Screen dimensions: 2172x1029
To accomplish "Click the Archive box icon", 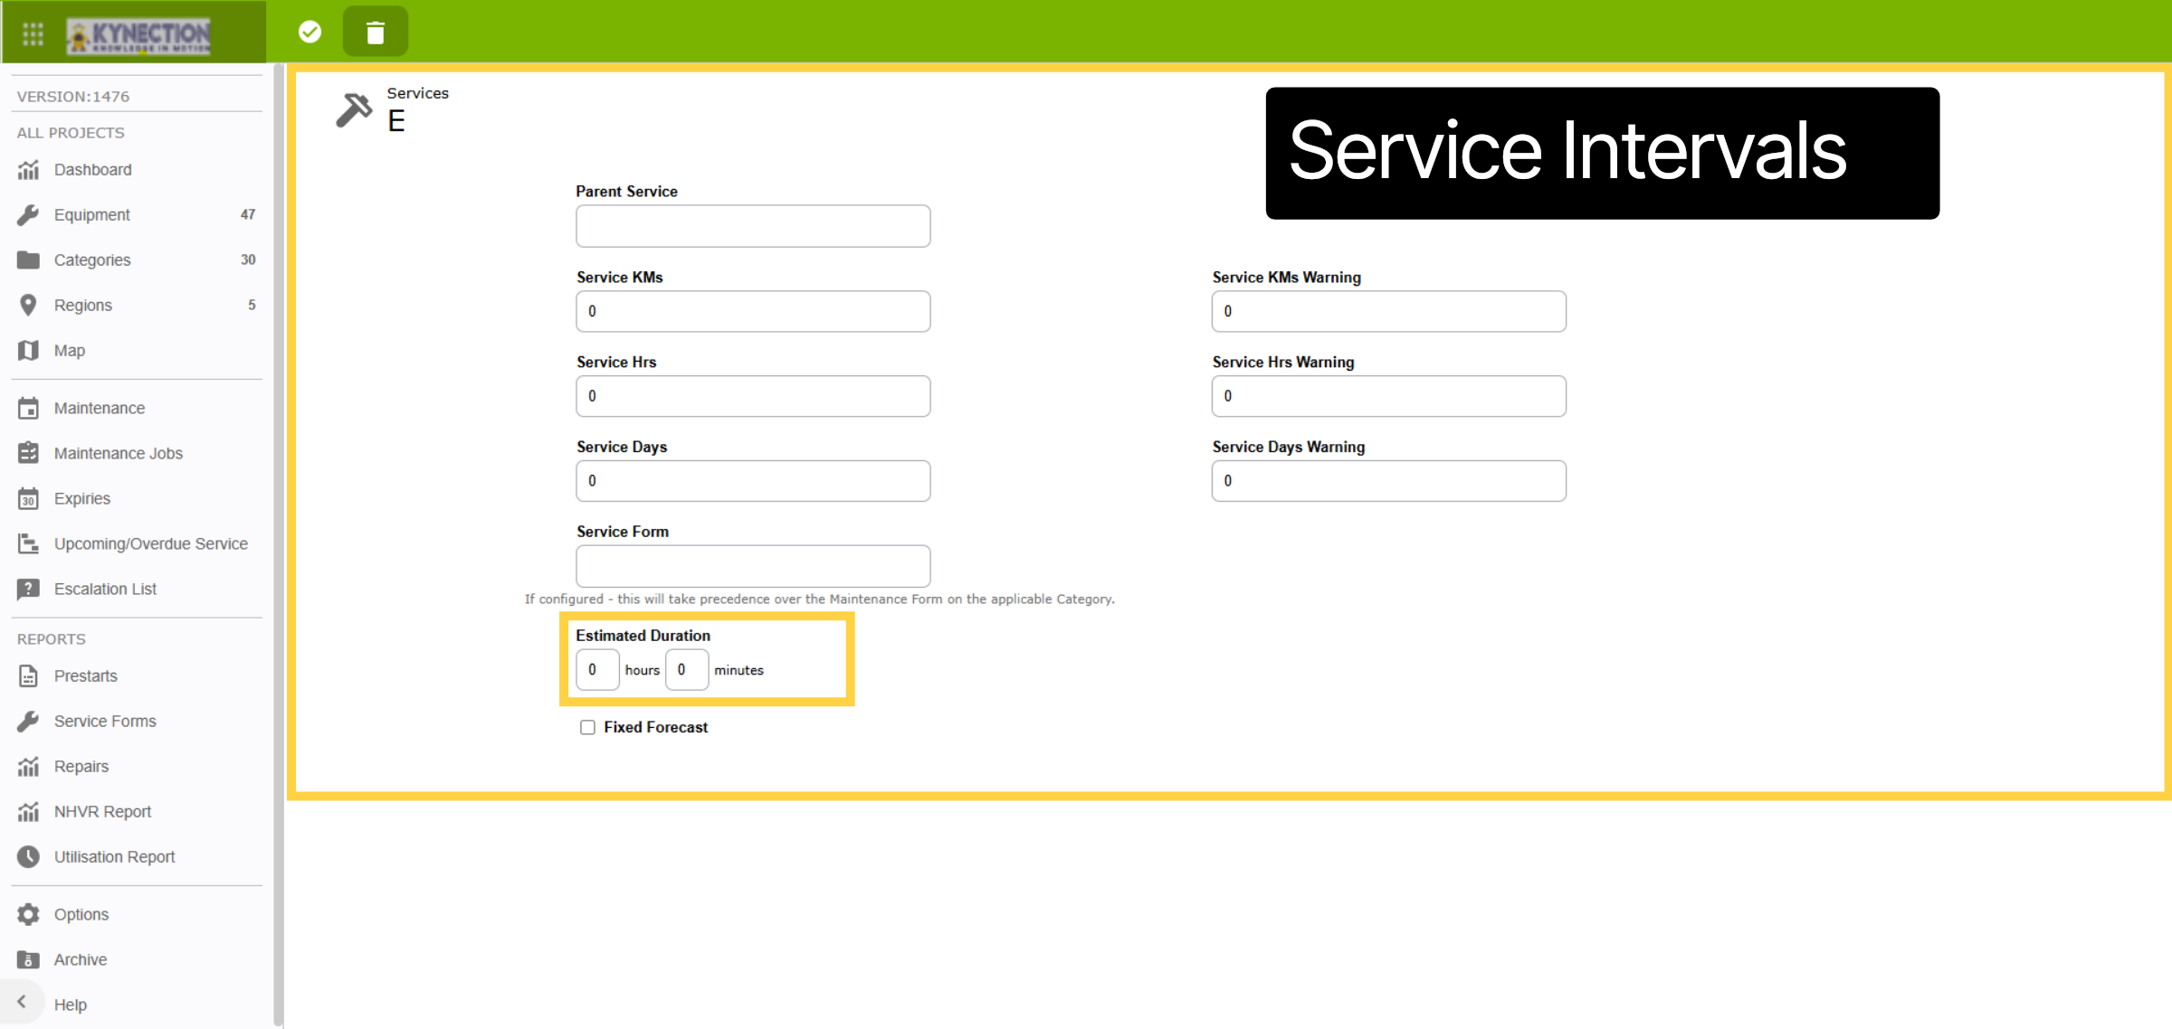I will 29,960.
